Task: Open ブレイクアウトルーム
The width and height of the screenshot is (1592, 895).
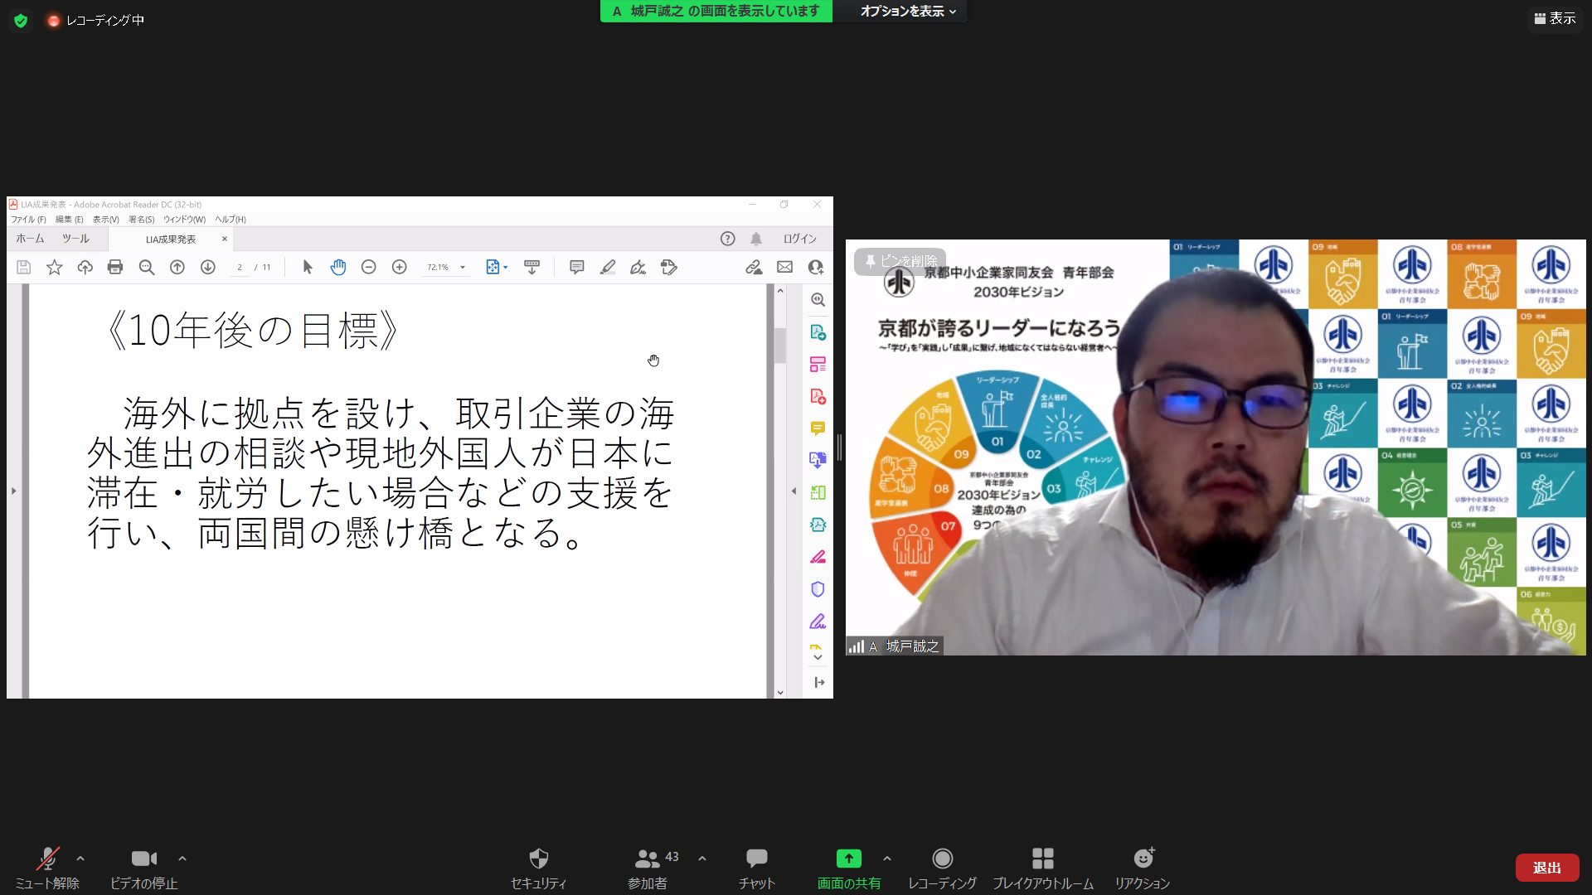Action: click(1043, 868)
